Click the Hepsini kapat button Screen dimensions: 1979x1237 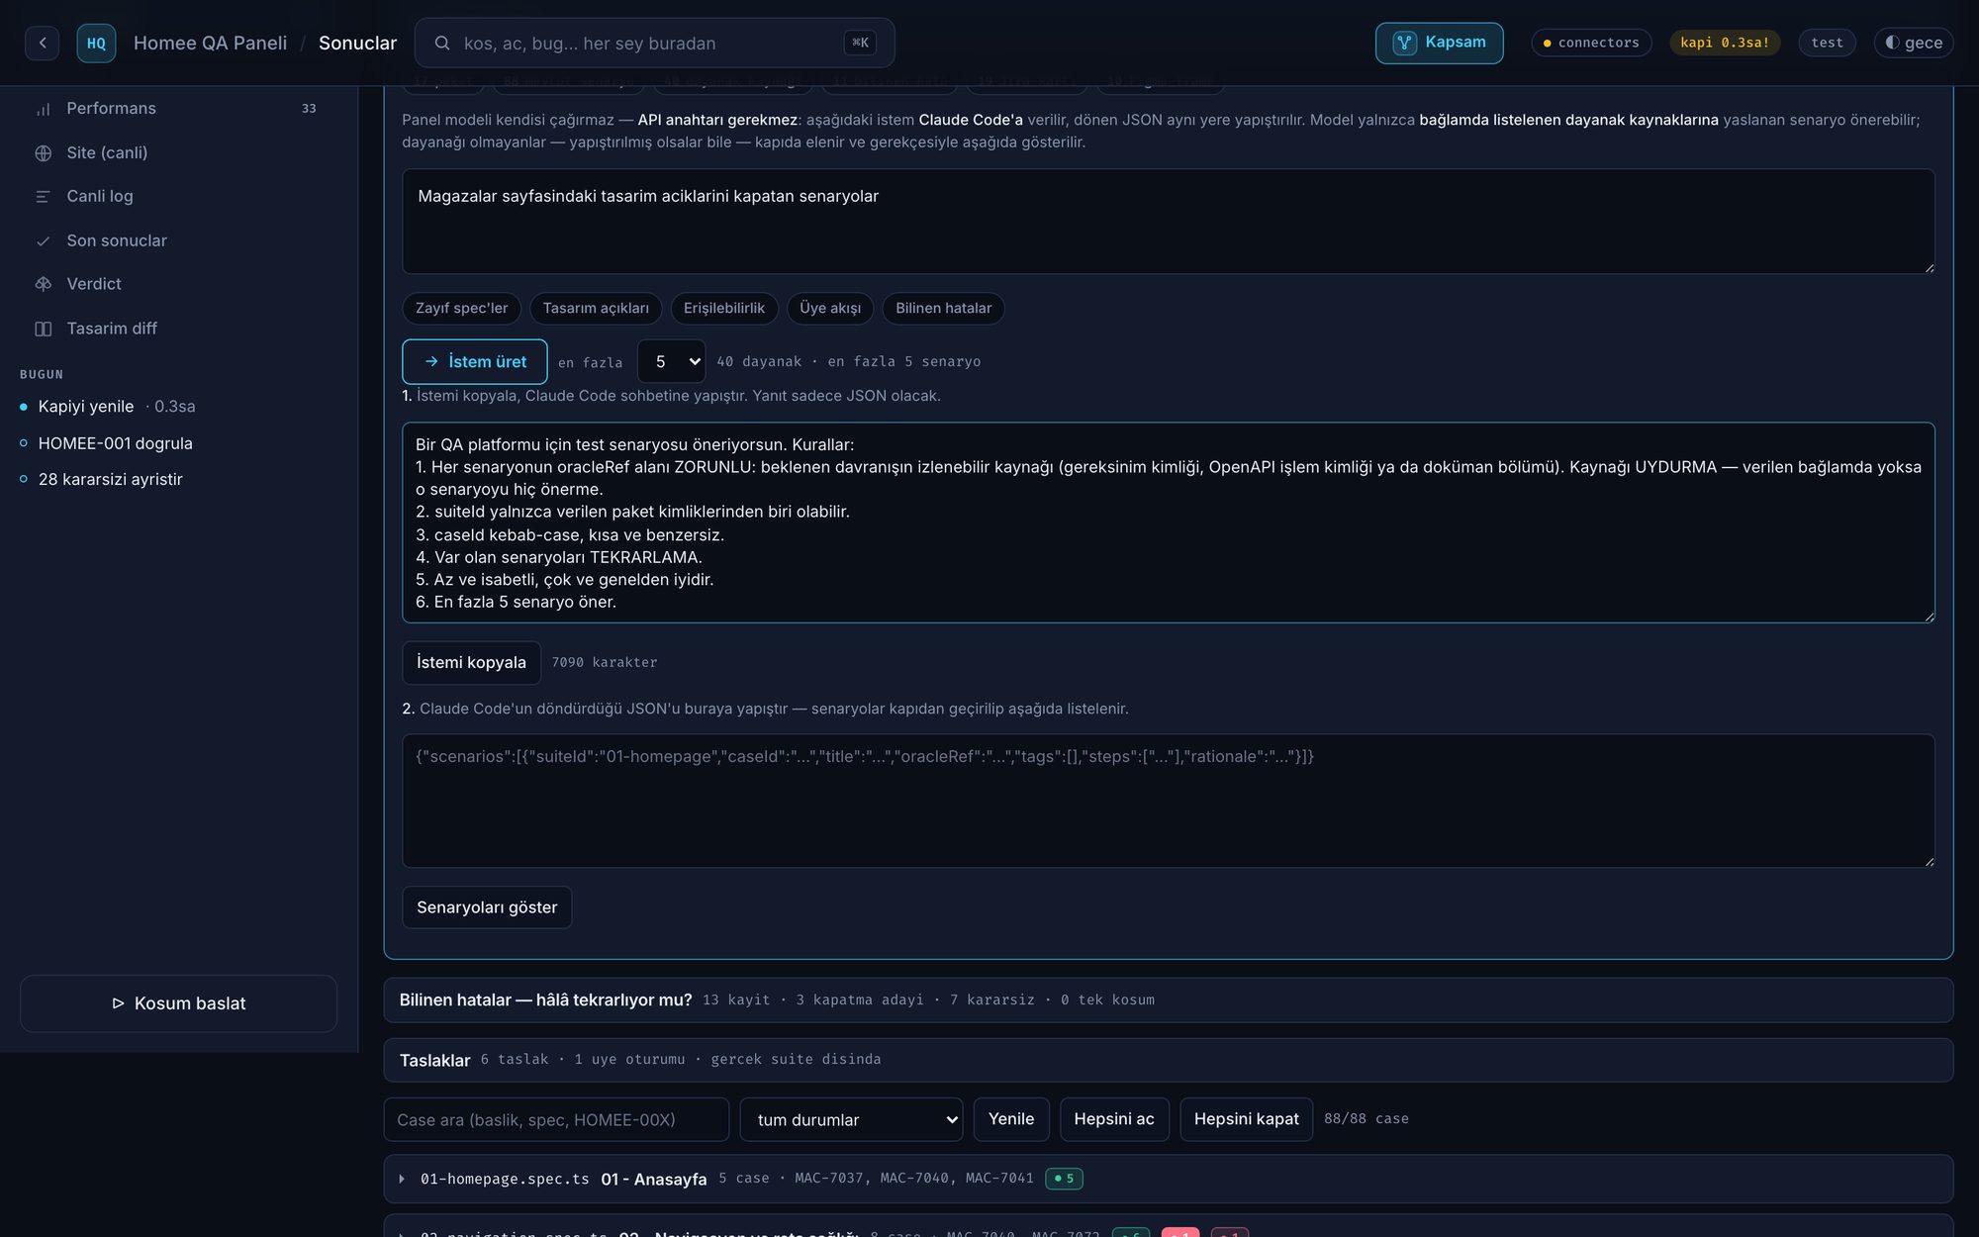[1246, 1118]
